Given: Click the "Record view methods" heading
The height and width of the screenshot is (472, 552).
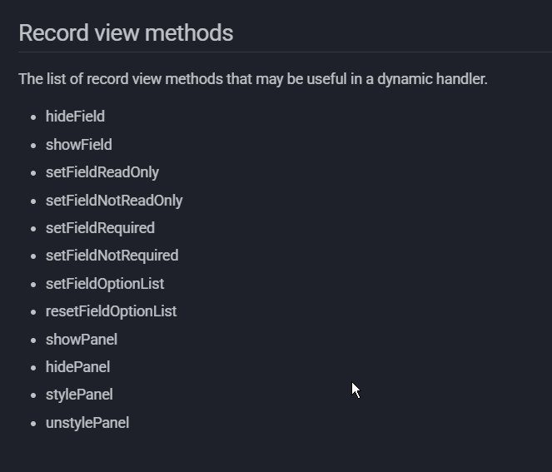Looking at the screenshot, I should pyautogui.click(x=126, y=33).
